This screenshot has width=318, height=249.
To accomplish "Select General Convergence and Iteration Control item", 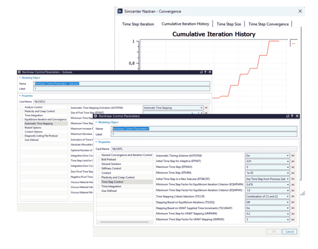I will (127, 155).
